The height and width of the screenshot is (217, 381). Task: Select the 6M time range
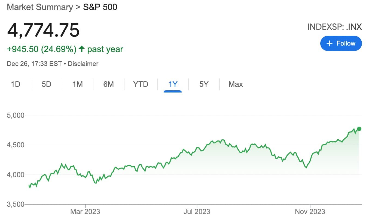108,84
